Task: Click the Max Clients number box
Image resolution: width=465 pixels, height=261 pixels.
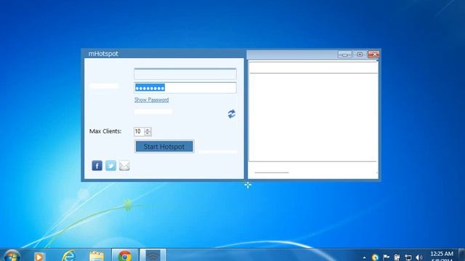Action: [139, 131]
